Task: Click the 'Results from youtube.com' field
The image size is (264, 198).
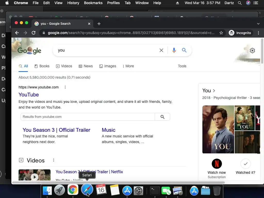Action: [88, 117]
